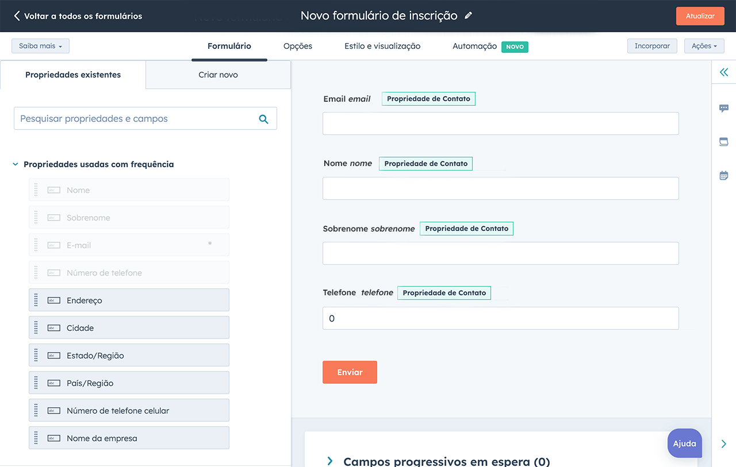Grab drag handle of Cidade property
The height and width of the screenshot is (467, 736).
point(36,327)
